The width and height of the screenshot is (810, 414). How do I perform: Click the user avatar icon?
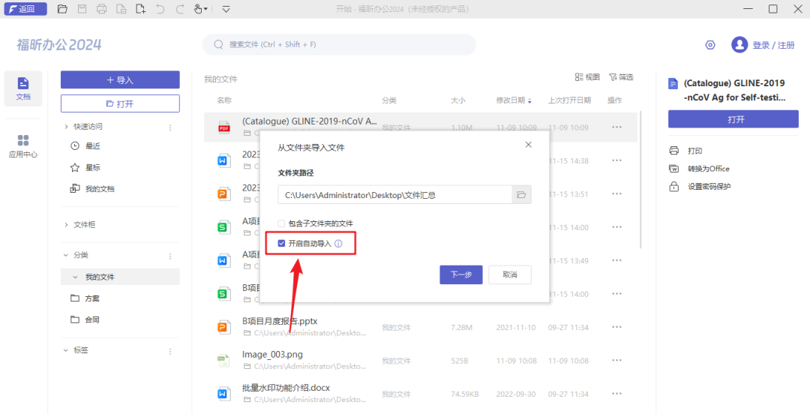(739, 45)
